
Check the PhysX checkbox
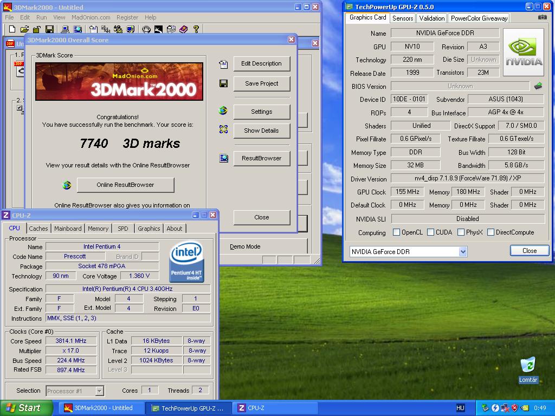(x=461, y=232)
